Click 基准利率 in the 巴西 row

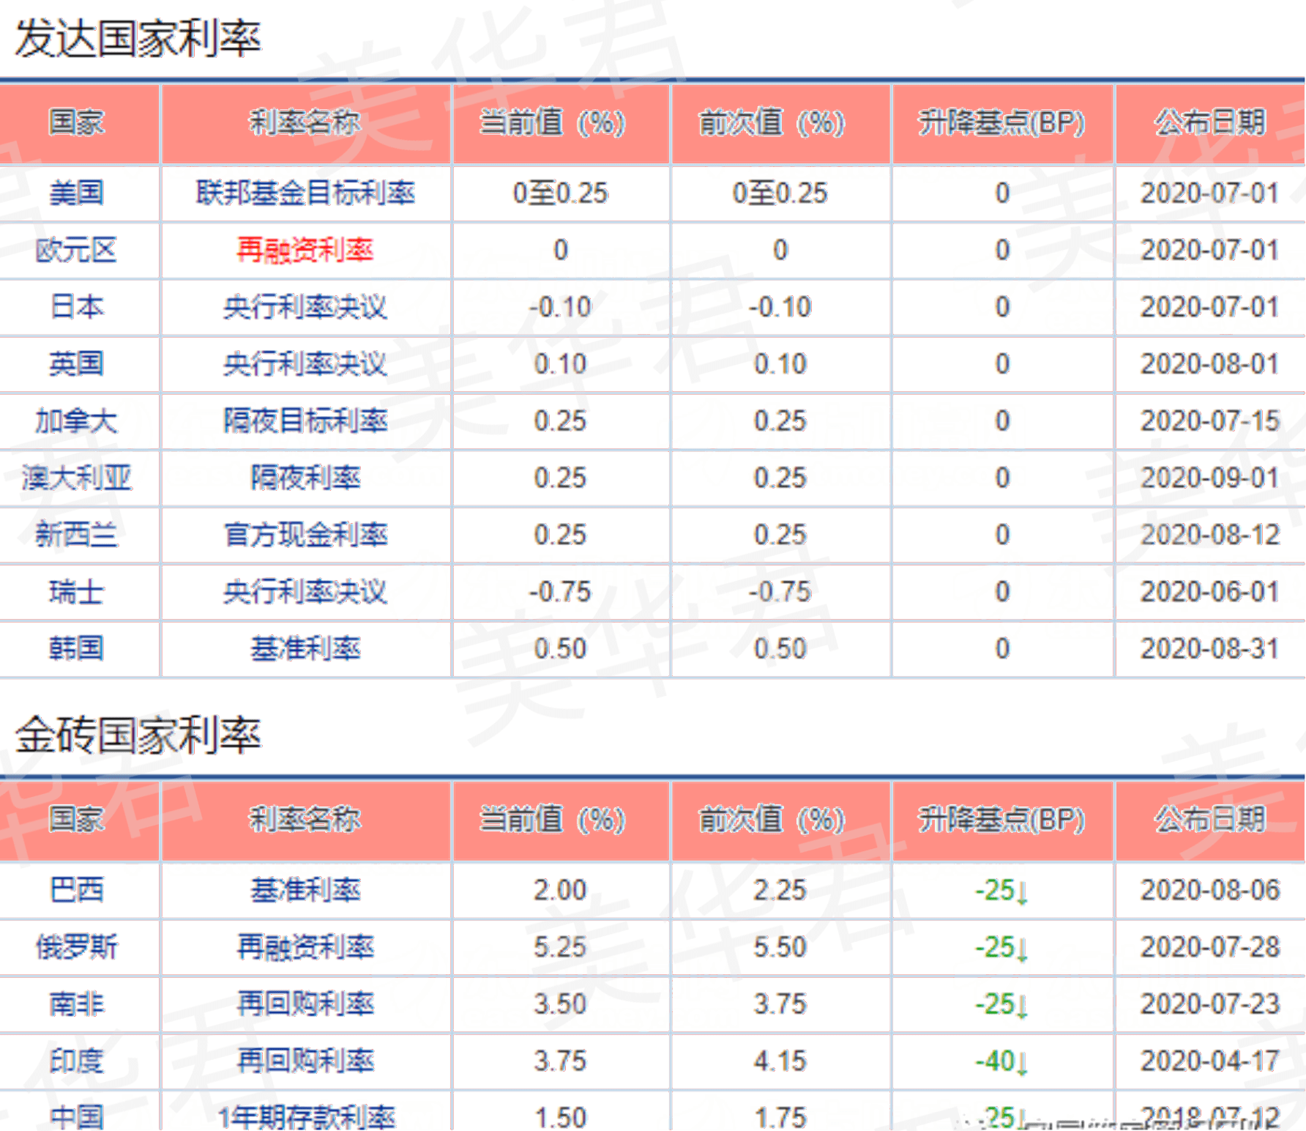[305, 891]
